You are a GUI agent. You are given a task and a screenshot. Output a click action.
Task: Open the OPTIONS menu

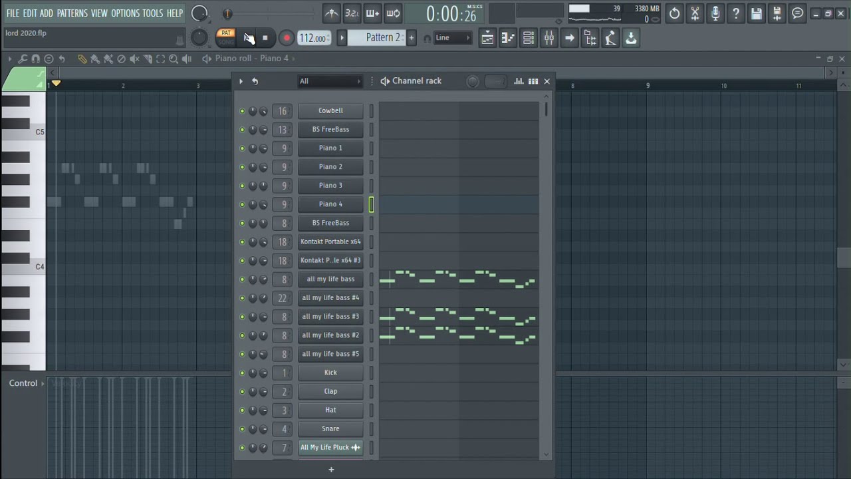[125, 13]
